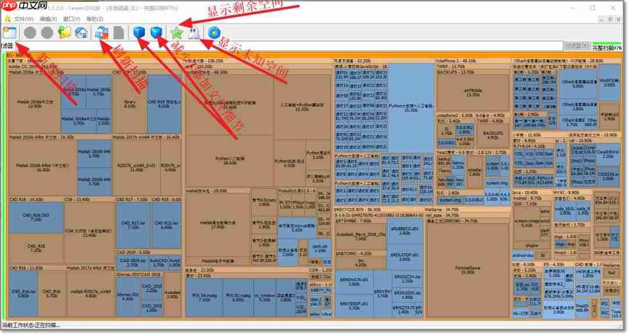This screenshot has height=334, width=628.
Task: Select the system.img block
Action: point(497,182)
